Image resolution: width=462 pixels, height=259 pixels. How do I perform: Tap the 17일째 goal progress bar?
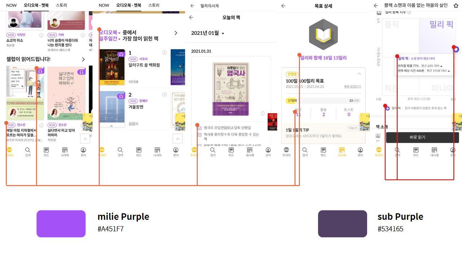pos(323,101)
